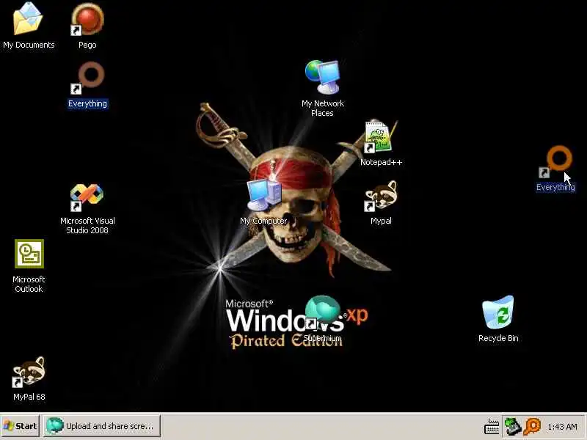Select the My Network Places icon
The image size is (587, 440).
click(x=322, y=78)
